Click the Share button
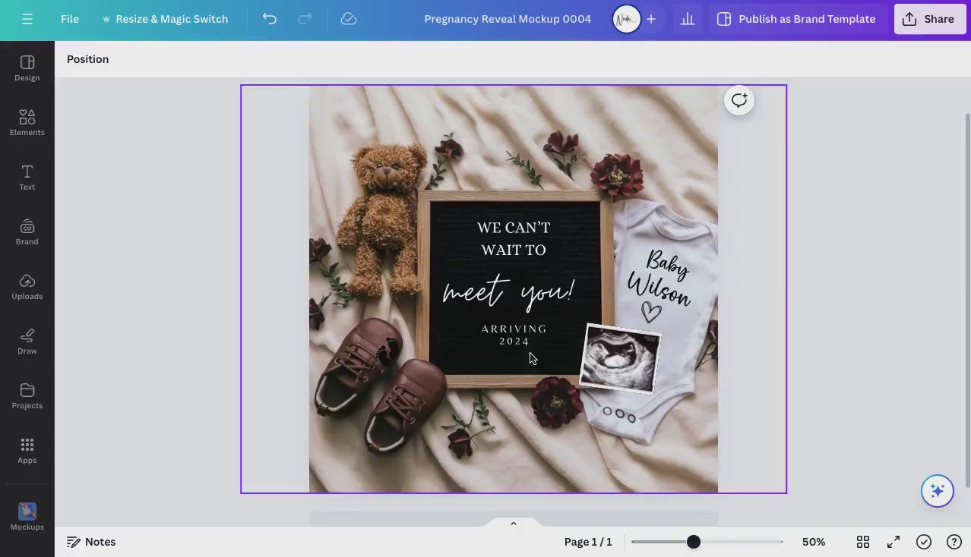971x557 pixels. 929,19
